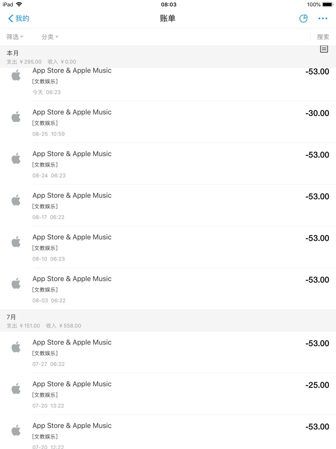Tap the 账单 page title
Screen dimensions: 336x449
click(x=168, y=19)
